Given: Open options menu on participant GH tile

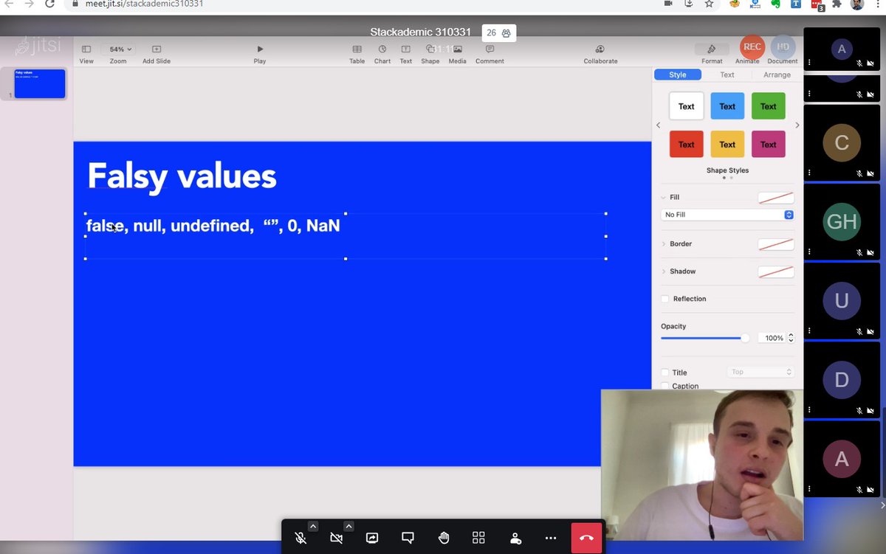Looking at the screenshot, I should tap(810, 252).
